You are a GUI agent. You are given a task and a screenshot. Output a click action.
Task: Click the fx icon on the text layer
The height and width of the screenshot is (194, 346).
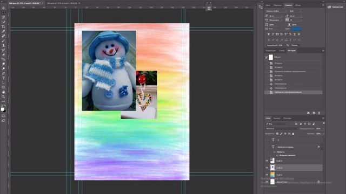click(318, 147)
